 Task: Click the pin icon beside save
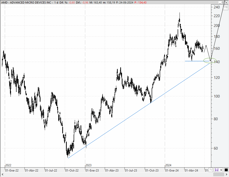tap(221, 170)
